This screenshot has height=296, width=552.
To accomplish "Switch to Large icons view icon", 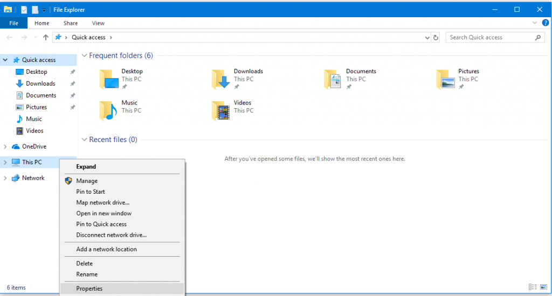I will [x=544, y=287].
